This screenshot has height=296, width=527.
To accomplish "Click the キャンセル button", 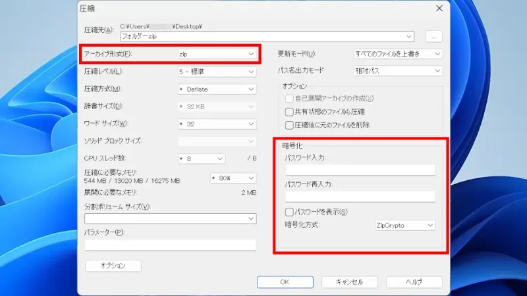I will tap(349, 282).
